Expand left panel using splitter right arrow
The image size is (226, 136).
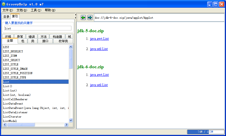(x=76, y=18)
